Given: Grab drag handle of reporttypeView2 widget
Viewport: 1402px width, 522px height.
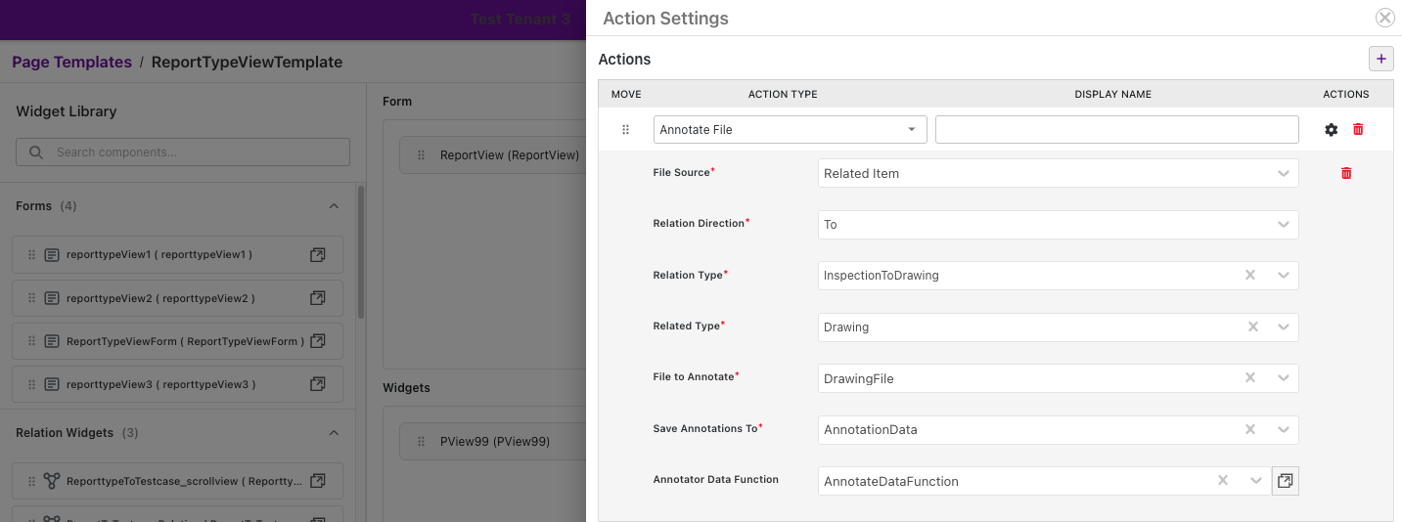Looking at the screenshot, I should (x=31, y=298).
